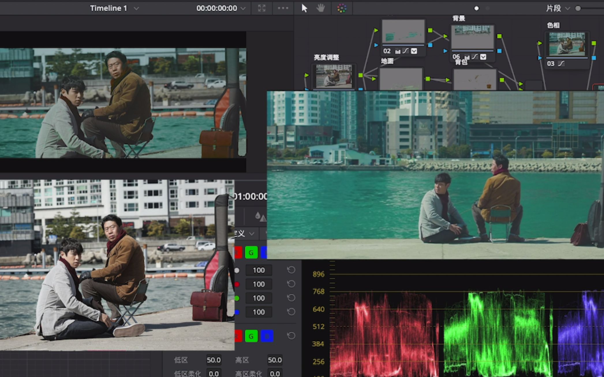Viewport: 604px width, 377px height.
Task: Select node 02 thumbnail
Action: coord(403,31)
